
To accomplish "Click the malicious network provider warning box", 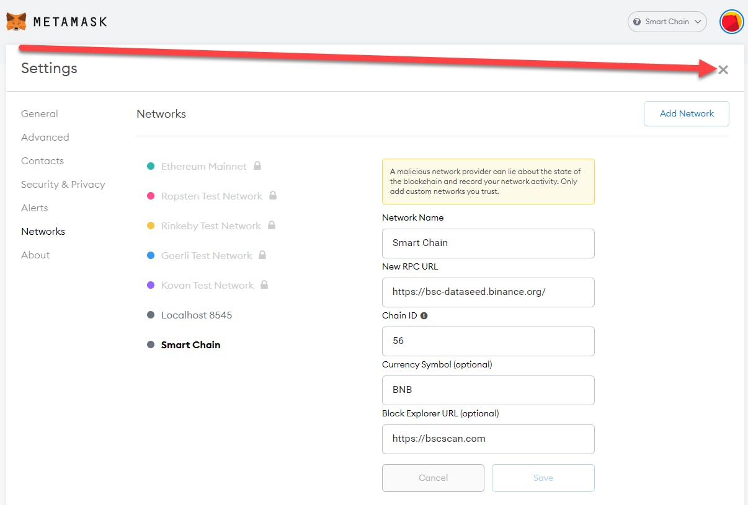I will pyautogui.click(x=488, y=182).
